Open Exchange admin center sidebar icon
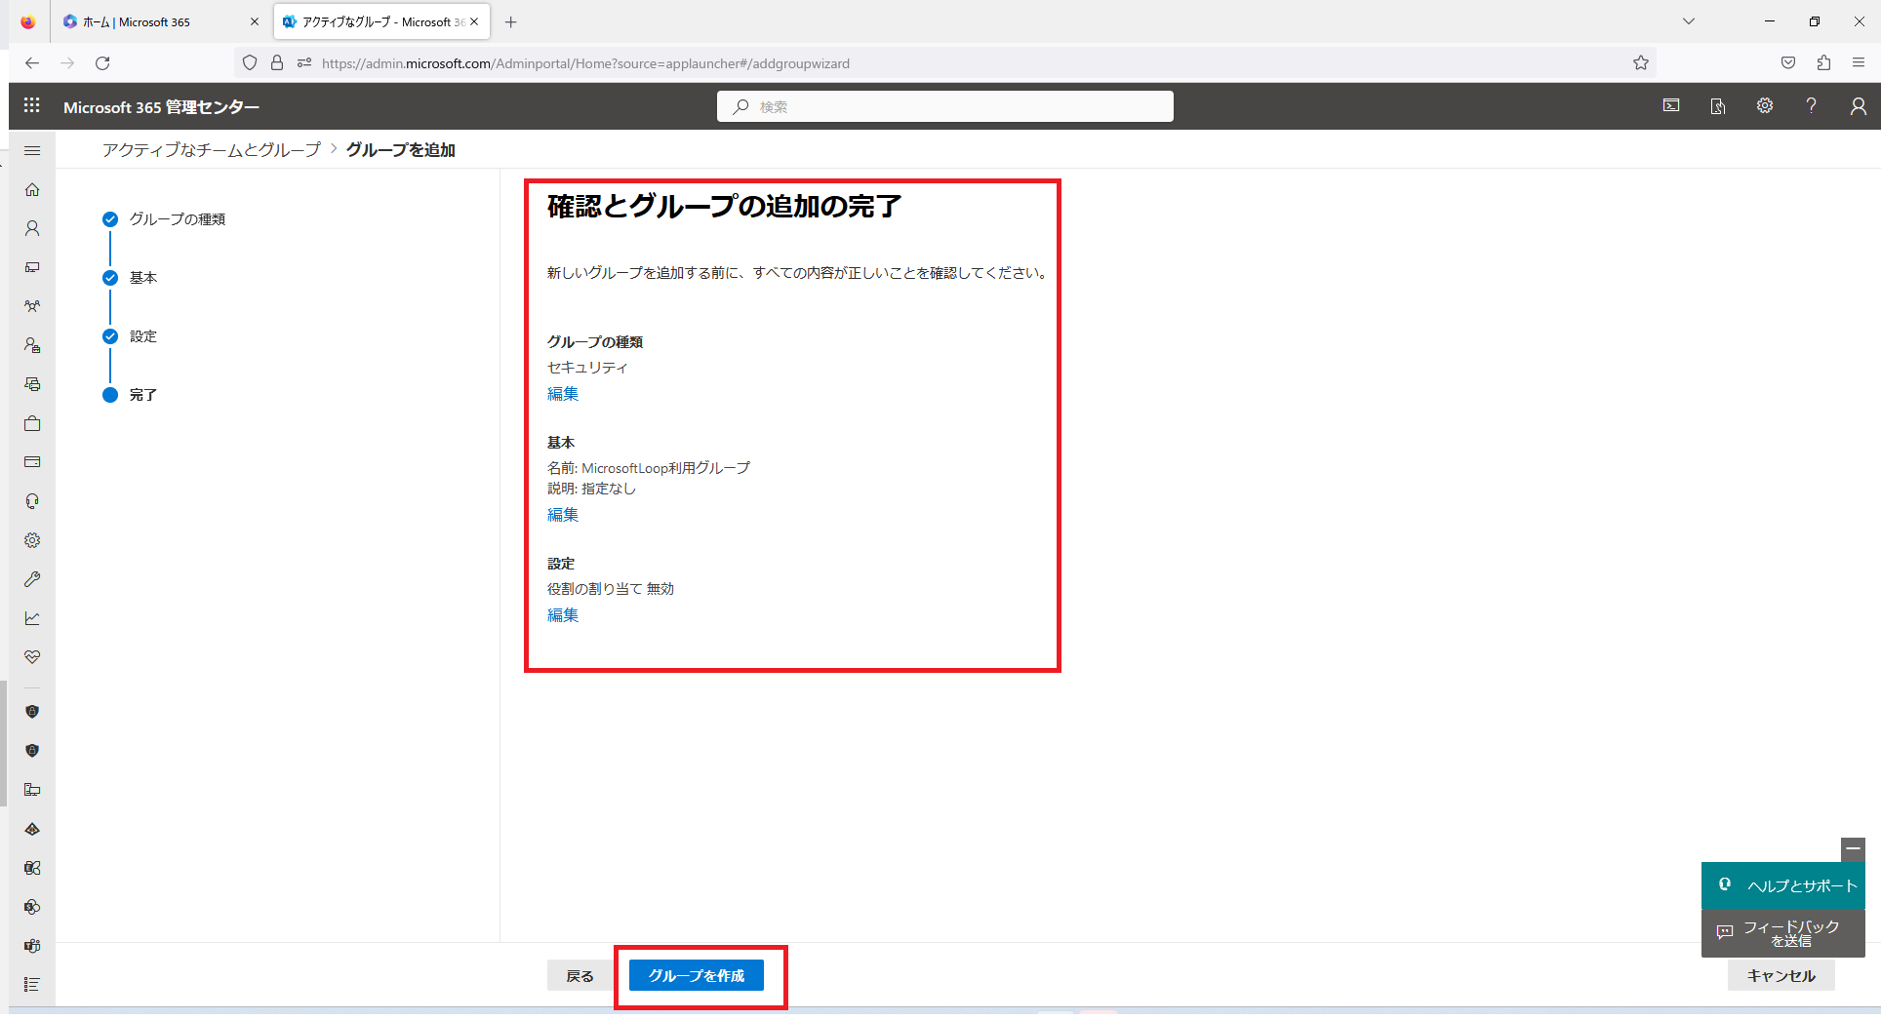The width and height of the screenshot is (1881, 1020). [x=32, y=868]
